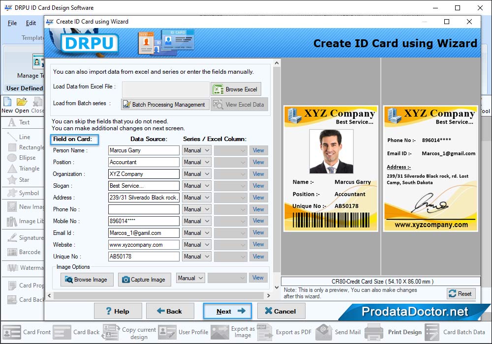Viewport: 492px width, 344px height.
Task: Open the Symbol tool
Action: [x=23, y=193]
